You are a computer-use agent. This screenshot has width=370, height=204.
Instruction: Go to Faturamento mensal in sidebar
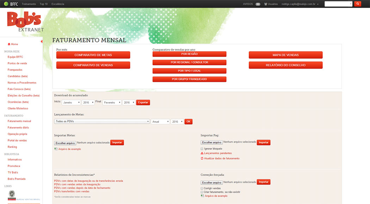(x=19, y=121)
